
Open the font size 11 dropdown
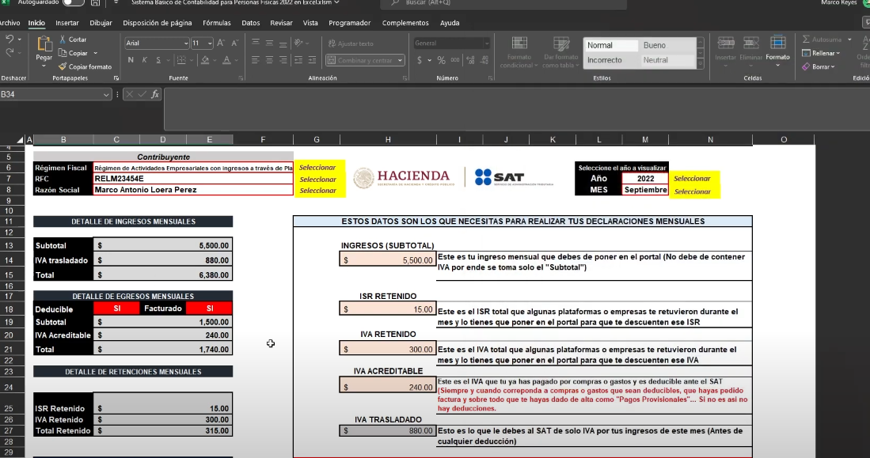[210, 44]
